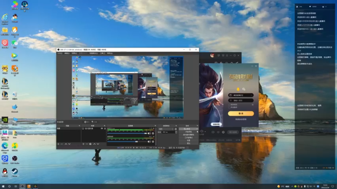The height and width of the screenshot is (189, 337).
Task: Expand the account number dropdown arrow
Action: pyautogui.click(x=251, y=95)
